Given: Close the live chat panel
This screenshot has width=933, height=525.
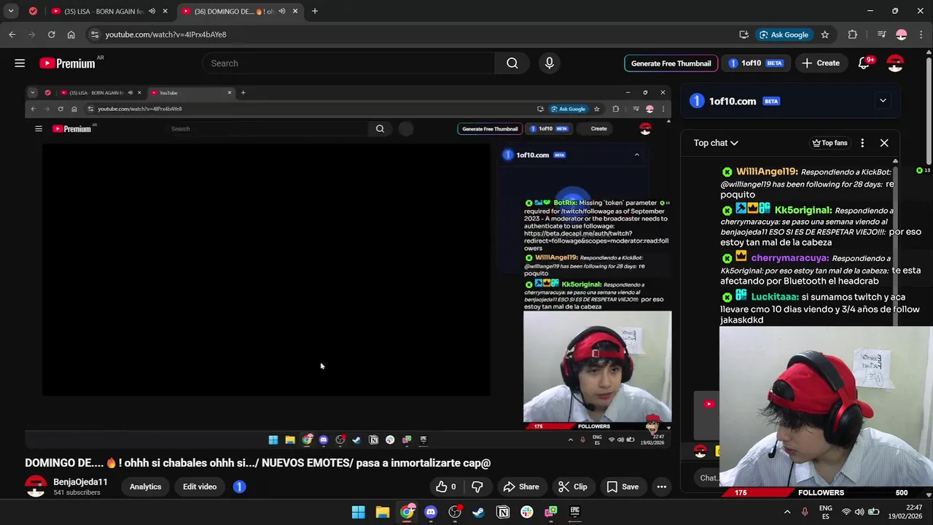Looking at the screenshot, I should click(884, 143).
